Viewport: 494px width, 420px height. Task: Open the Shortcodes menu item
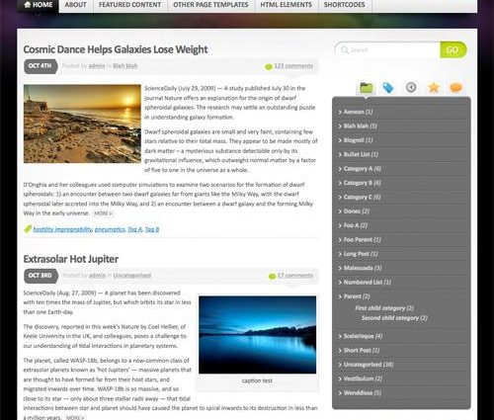pos(345,5)
